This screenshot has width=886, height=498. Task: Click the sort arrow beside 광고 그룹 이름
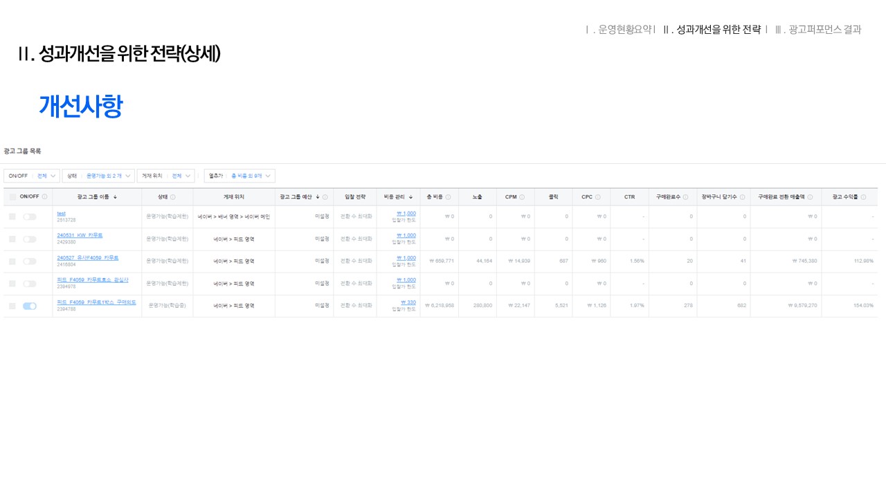(115, 197)
